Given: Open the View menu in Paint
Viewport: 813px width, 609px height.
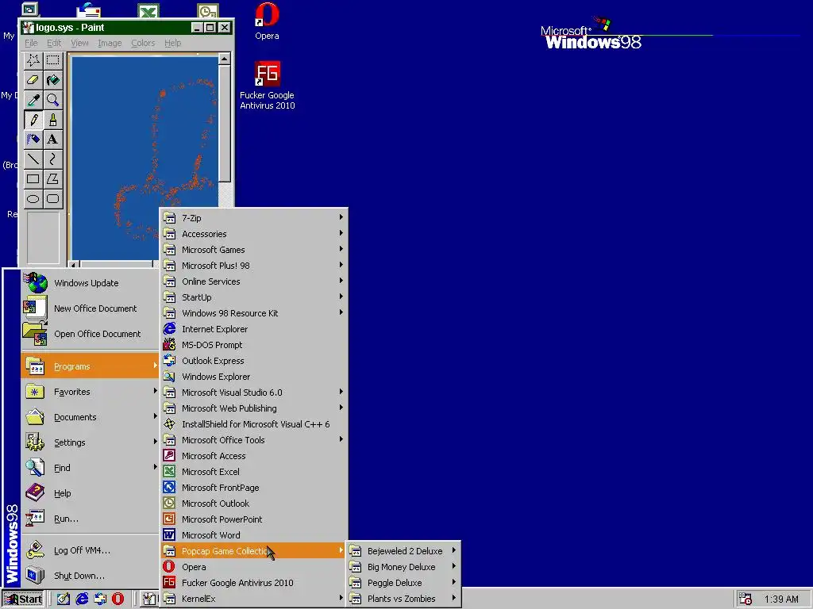Looking at the screenshot, I should [x=79, y=43].
